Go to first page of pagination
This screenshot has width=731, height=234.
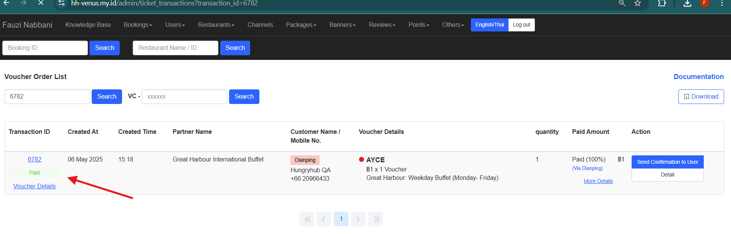tap(307, 219)
